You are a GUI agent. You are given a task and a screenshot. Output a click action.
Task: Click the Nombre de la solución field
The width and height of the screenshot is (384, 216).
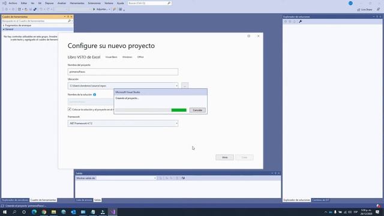pos(91,101)
